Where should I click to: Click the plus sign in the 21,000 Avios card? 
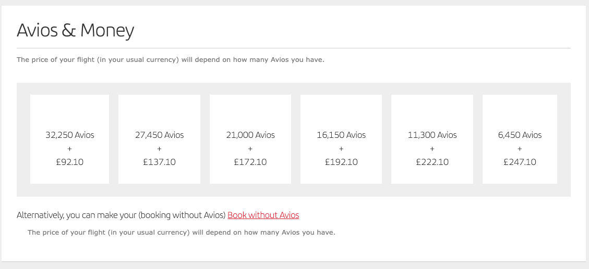250,149
